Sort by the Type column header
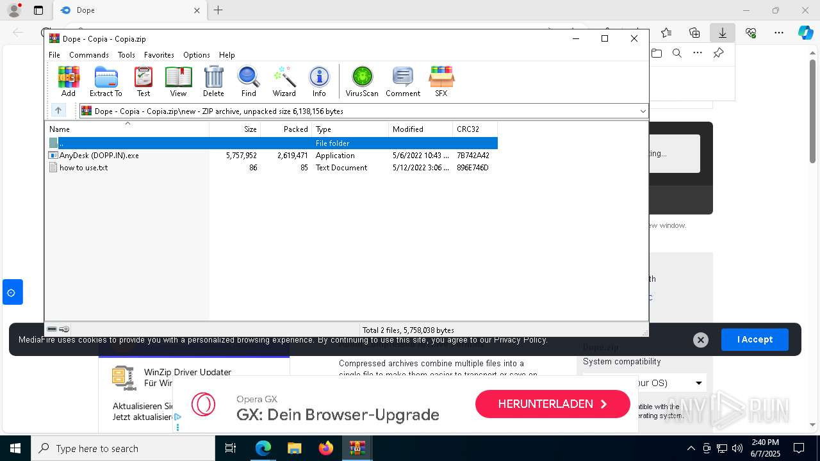Image resolution: width=820 pixels, height=461 pixels. click(x=350, y=129)
